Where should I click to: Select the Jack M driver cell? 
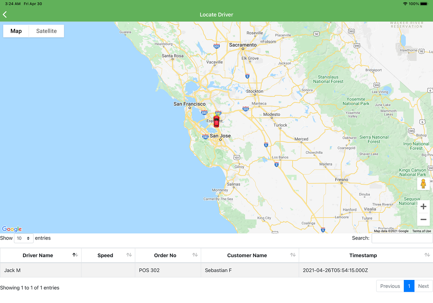click(x=41, y=270)
